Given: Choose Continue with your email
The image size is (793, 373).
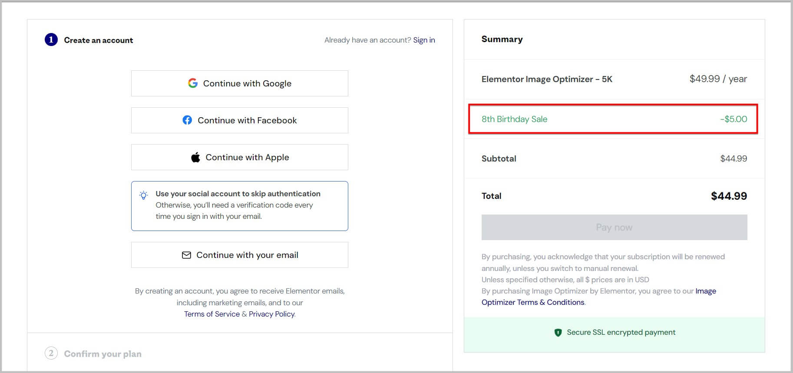Looking at the screenshot, I should pos(240,255).
